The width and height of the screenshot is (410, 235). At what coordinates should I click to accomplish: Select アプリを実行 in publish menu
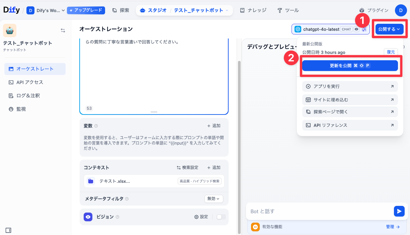pyautogui.click(x=350, y=86)
